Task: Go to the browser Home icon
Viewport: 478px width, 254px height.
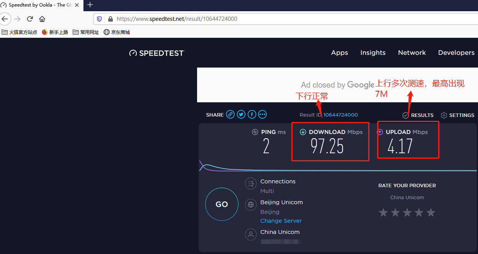Action: click(42, 19)
